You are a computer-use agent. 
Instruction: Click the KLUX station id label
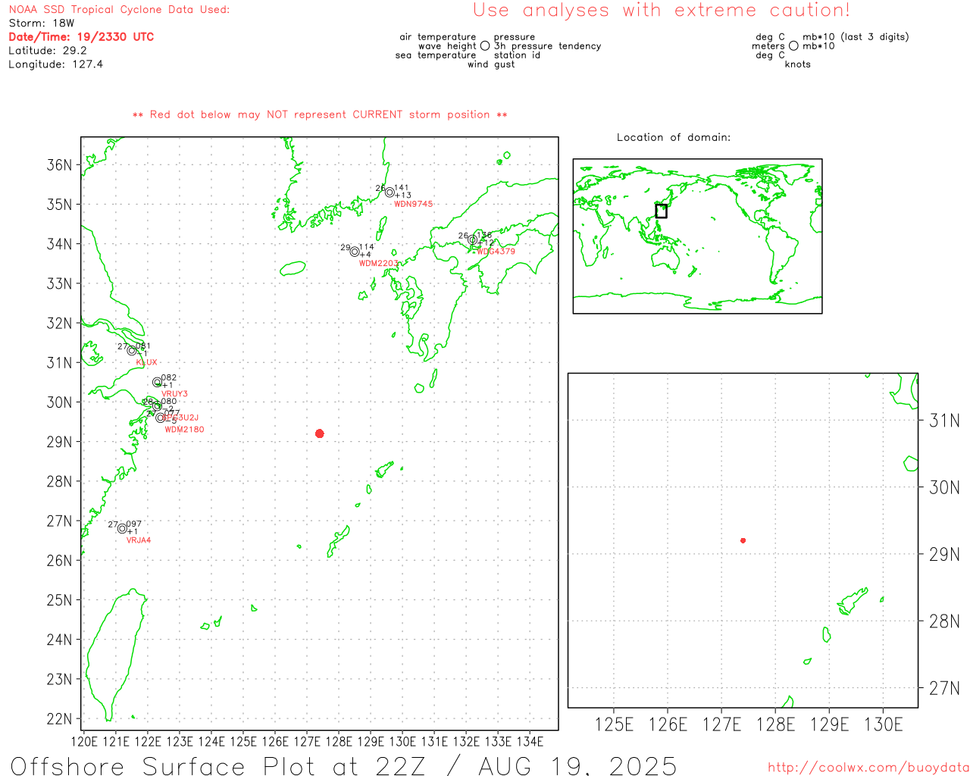click(147, 363)
